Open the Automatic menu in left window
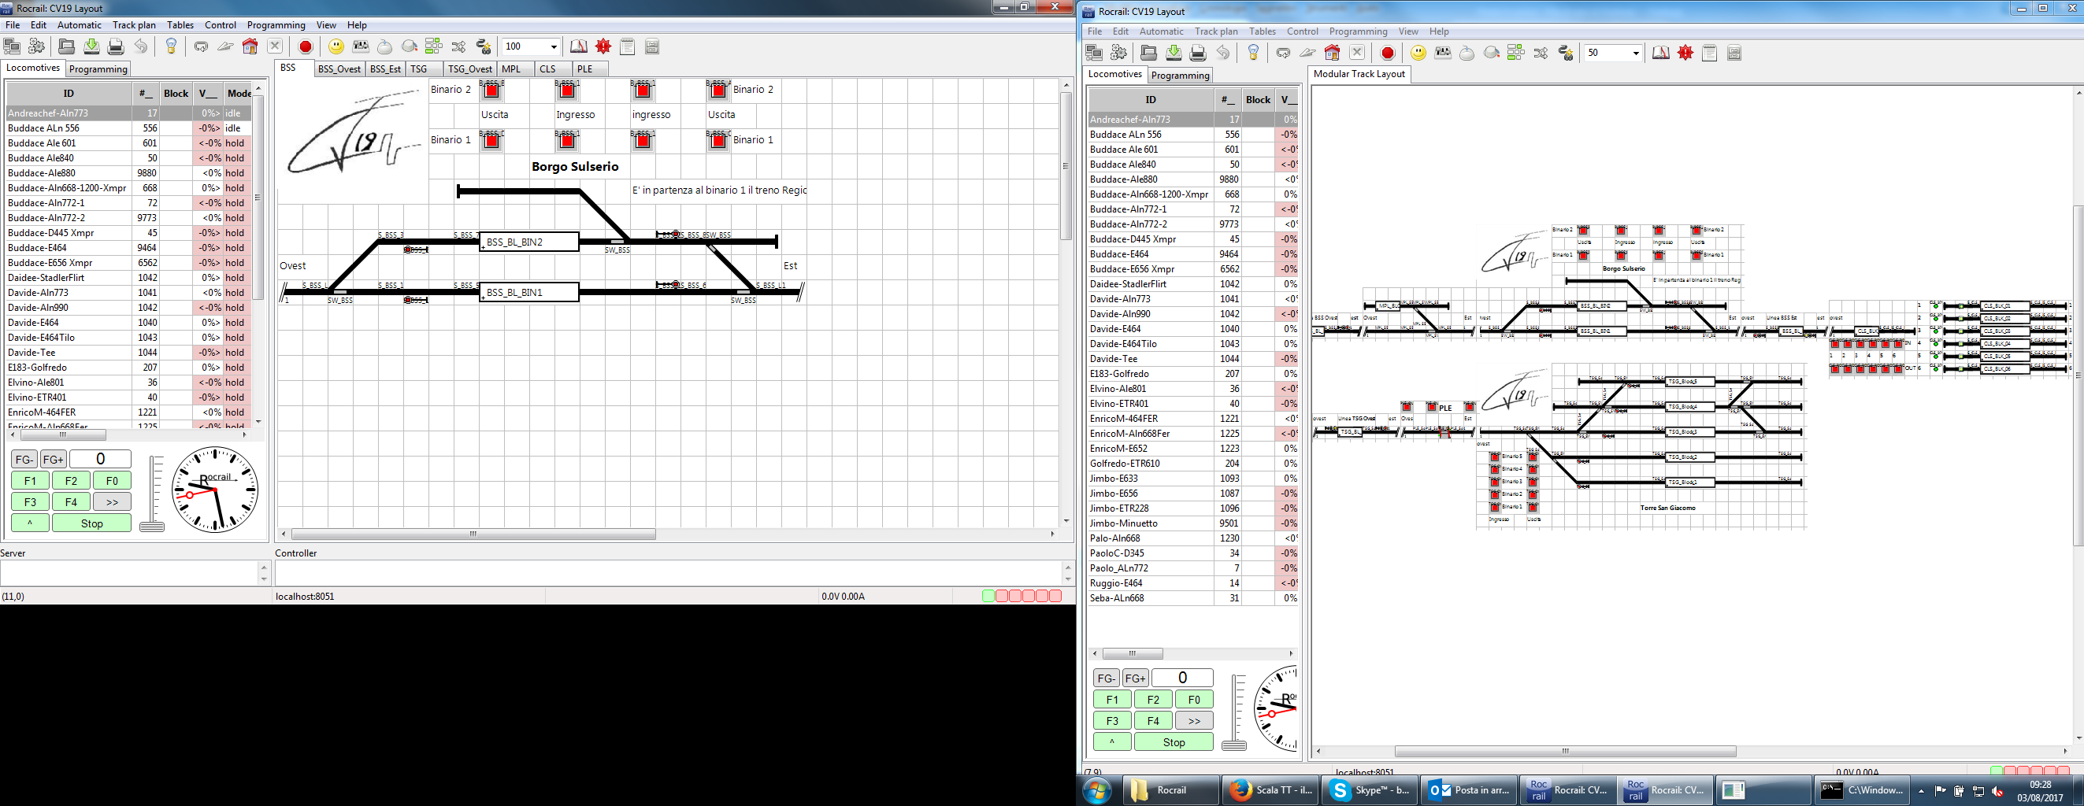This screenshot has height=806, width=2084. [x=80, y=25]
